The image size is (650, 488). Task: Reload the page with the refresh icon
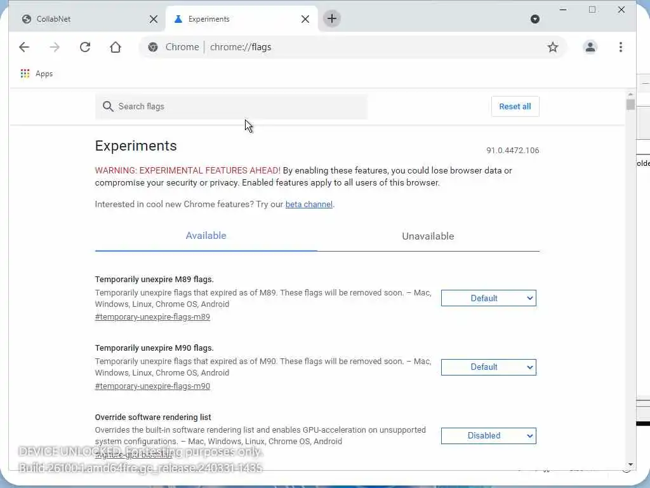pyautogui.click(x=85, y=47)
